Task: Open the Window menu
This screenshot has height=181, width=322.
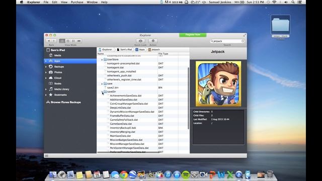Action: 92,2
